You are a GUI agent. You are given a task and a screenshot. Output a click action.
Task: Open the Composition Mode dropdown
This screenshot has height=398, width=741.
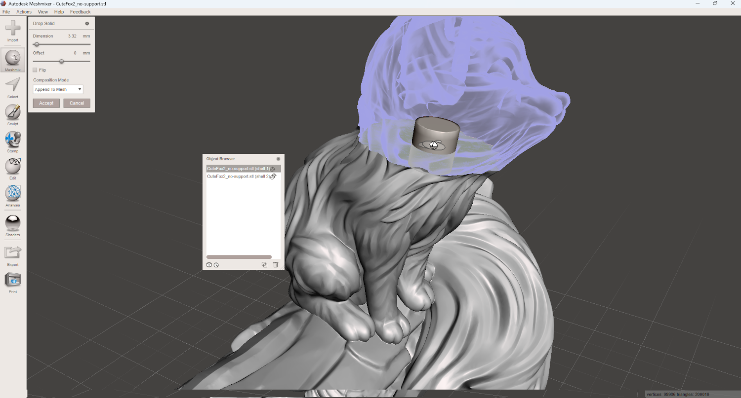point(58,89)
